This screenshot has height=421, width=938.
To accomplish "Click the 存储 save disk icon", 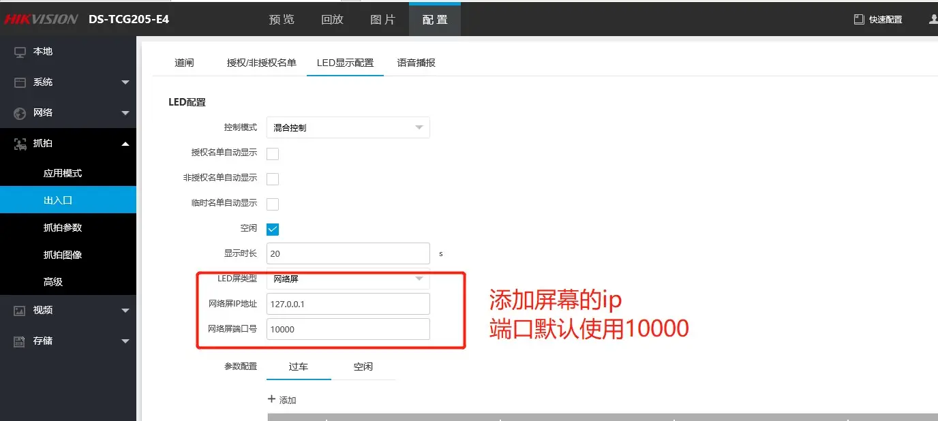I will point(20,341).
